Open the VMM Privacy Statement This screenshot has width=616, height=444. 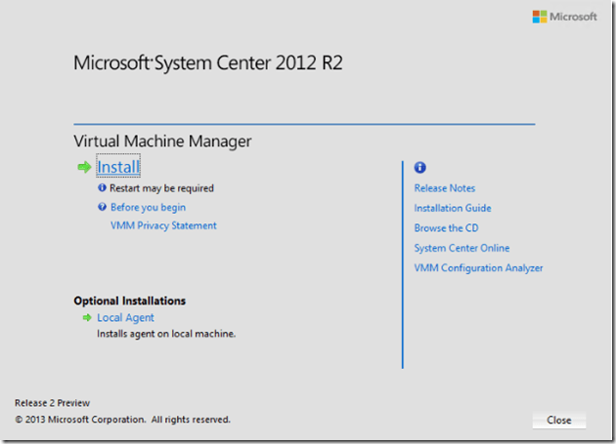163,225
